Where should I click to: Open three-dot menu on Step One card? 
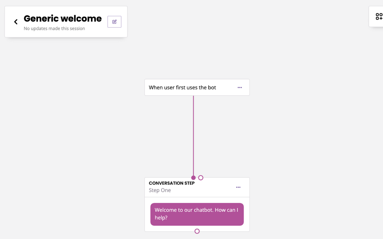238,187
